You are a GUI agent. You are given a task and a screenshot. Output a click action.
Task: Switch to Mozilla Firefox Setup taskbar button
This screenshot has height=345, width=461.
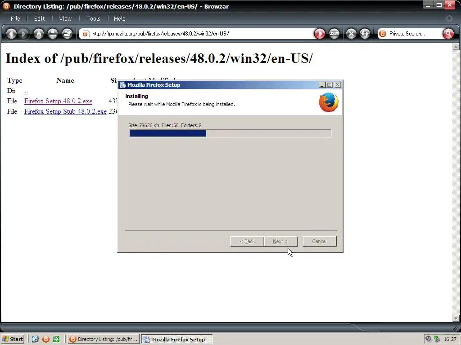pos(176,339)
